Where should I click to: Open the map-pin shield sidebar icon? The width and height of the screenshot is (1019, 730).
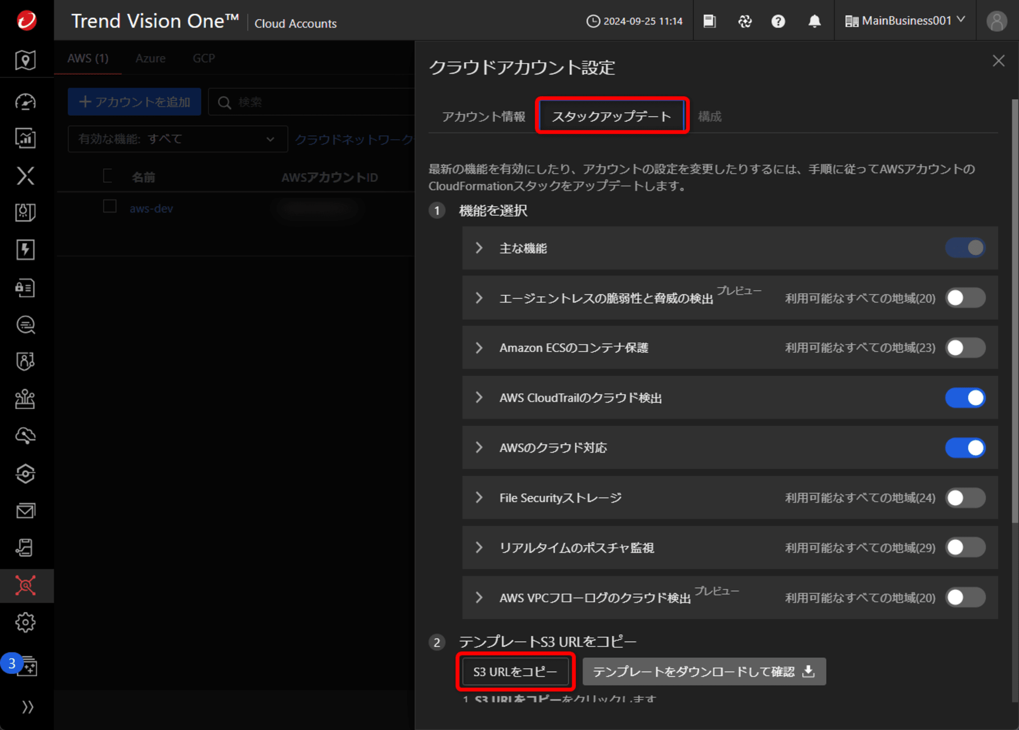pyautogui.click(x=25, y=60)
